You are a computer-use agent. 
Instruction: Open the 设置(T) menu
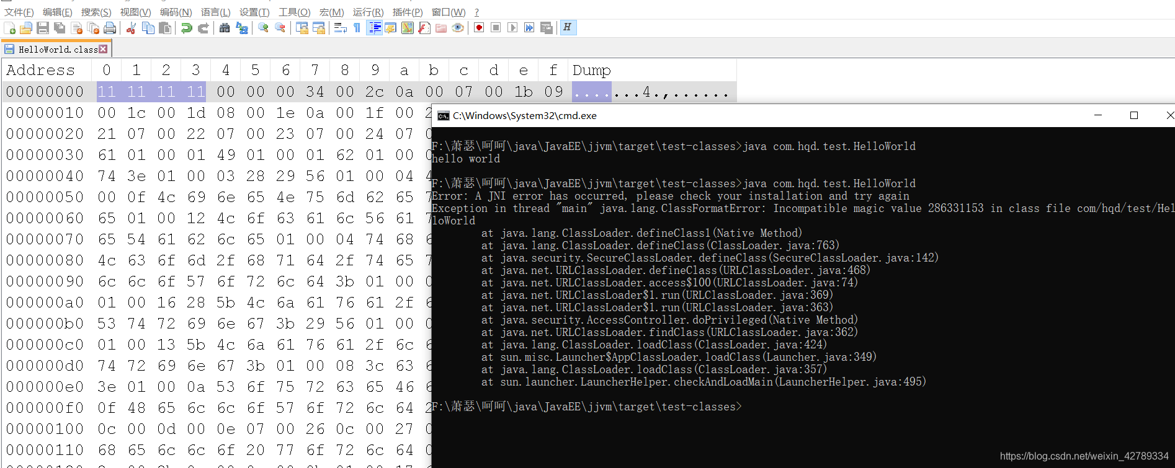pos(254,12)
